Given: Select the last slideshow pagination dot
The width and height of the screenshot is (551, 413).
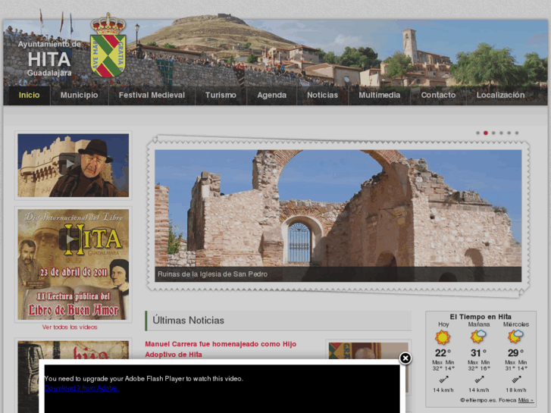Looking at the screenshot, I should (x=517, y=133).
